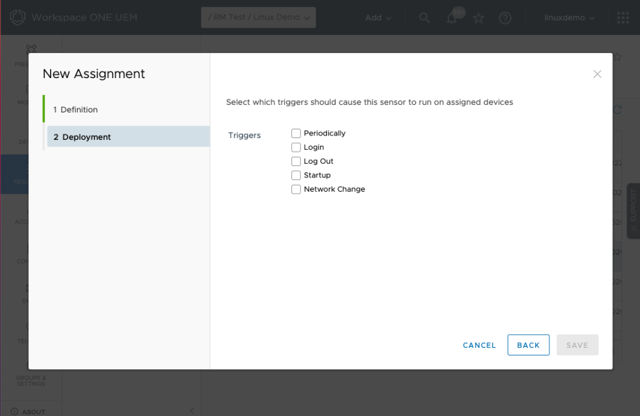Open the Add dropdown menu

[x=378, y=17]
